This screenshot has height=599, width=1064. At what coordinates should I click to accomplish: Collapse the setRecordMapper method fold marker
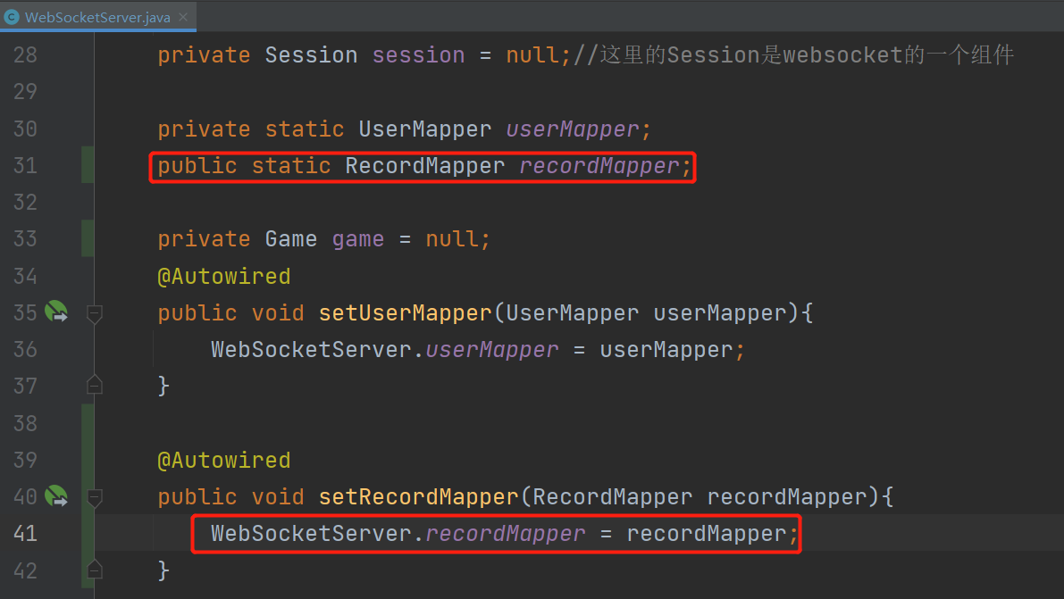tap(95, 498)
